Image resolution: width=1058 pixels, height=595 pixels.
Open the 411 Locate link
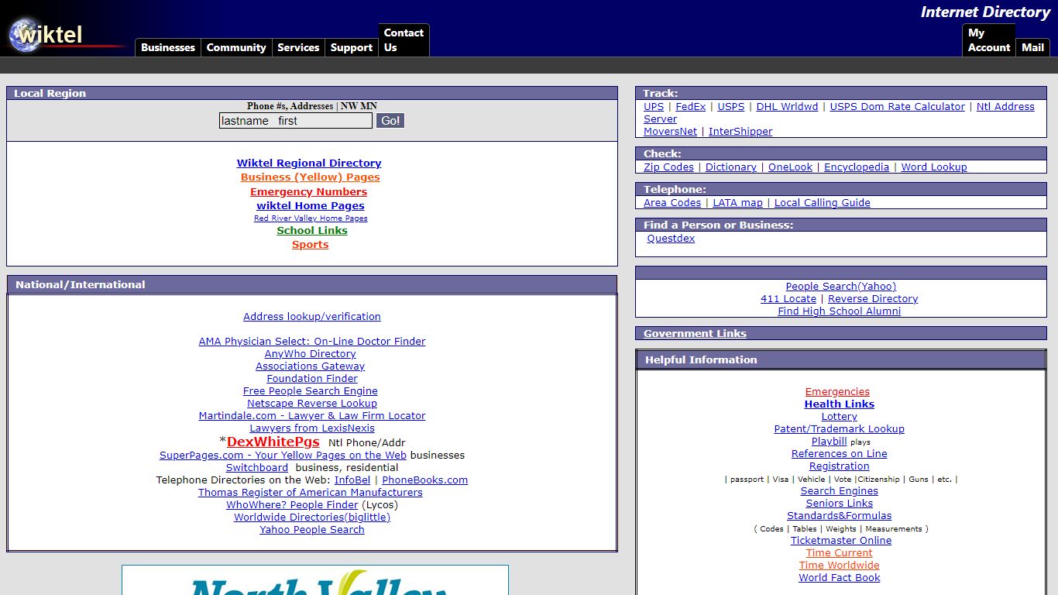tap(788, 299)
